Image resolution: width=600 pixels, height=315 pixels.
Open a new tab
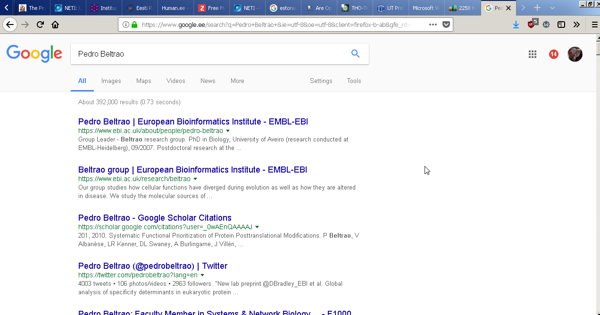click(537, 8)
